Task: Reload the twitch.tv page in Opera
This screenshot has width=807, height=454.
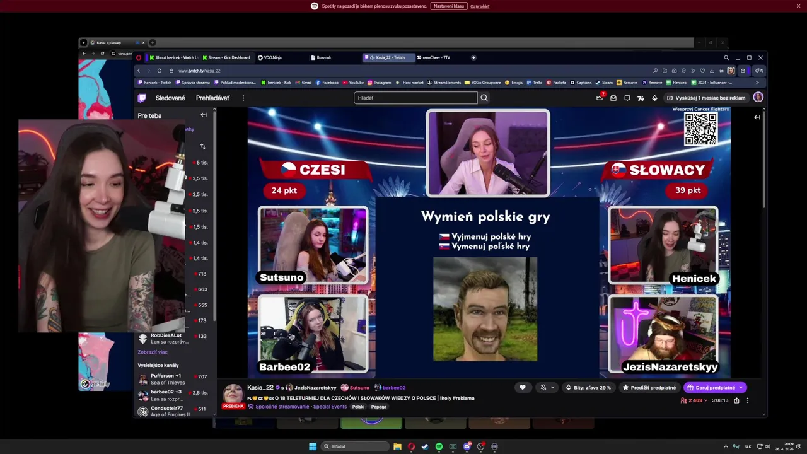Action: coord(160,71)
